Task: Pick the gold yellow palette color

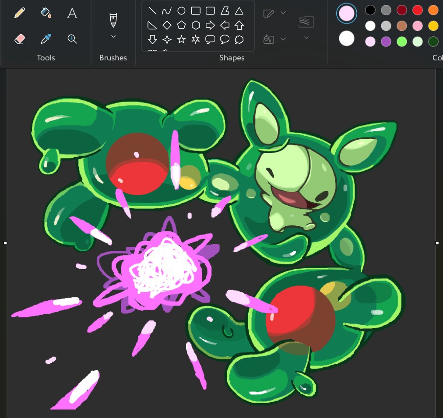Action: [x=433, y=26]
